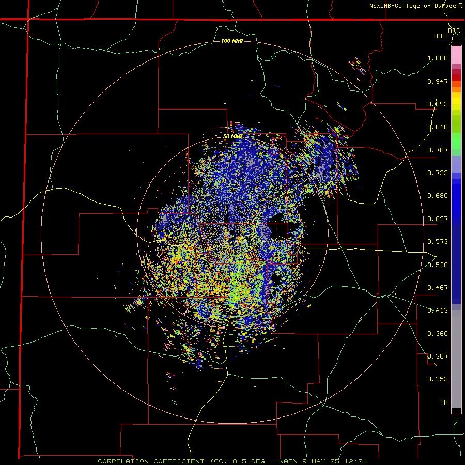Click the NEXLAB-College of DuPage label

(x=414, y=6)
